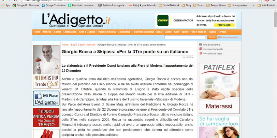Open the Blog bookmarks folder
Screen dimensions: 277x138
pos(186,5)
